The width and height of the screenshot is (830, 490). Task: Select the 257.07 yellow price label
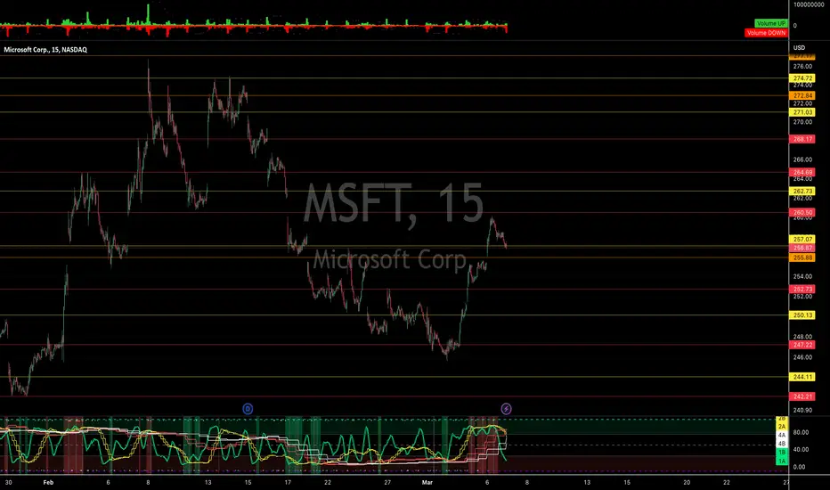(803, 240)
